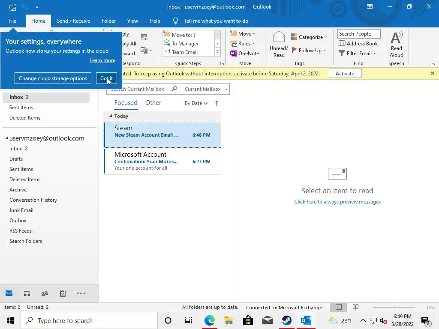
Task: Open the File menu
Action: (12, 21)
